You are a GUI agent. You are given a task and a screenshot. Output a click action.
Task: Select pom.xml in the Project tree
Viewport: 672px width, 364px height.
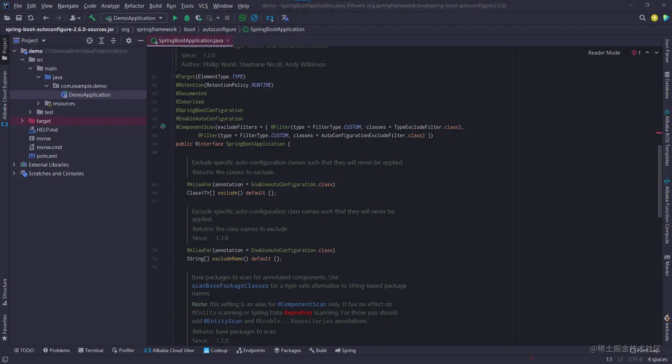(x=47, y=156)
